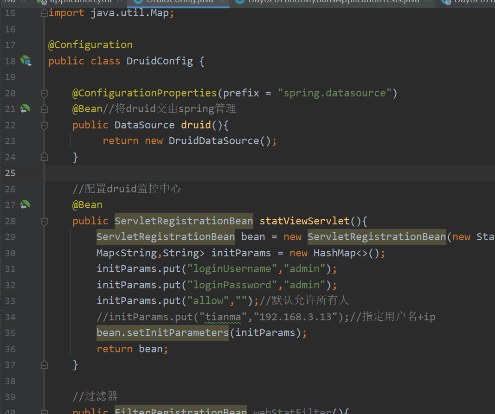Click the bean navigation gutter icon on line 27
The height and width of the screenshot is (414, 495).
tap(25, 205)
